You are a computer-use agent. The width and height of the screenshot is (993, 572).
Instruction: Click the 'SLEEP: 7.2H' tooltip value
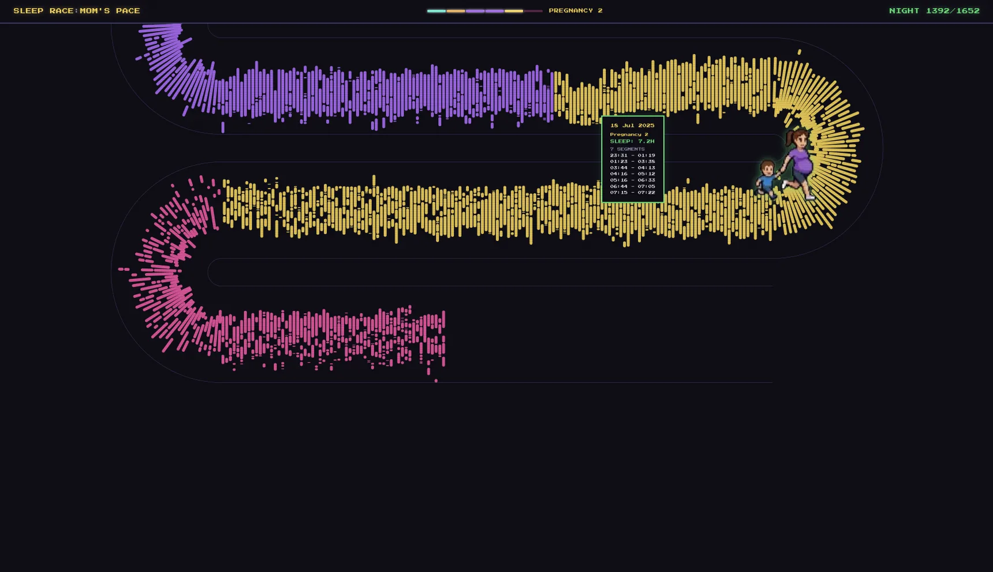(632, 141)
